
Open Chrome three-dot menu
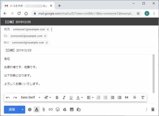(x=154, y=13)
